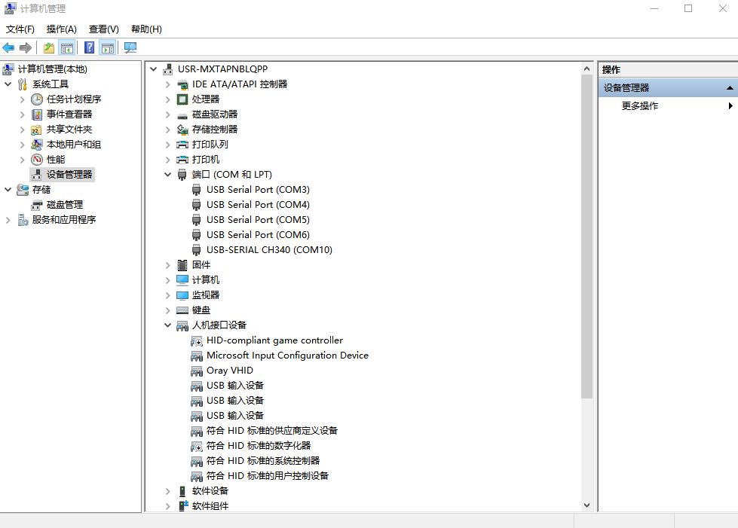738x528 pixels.
Task: Select USB-SERIAL CH340 (COM10) device
Action: [x=269, y=250]
